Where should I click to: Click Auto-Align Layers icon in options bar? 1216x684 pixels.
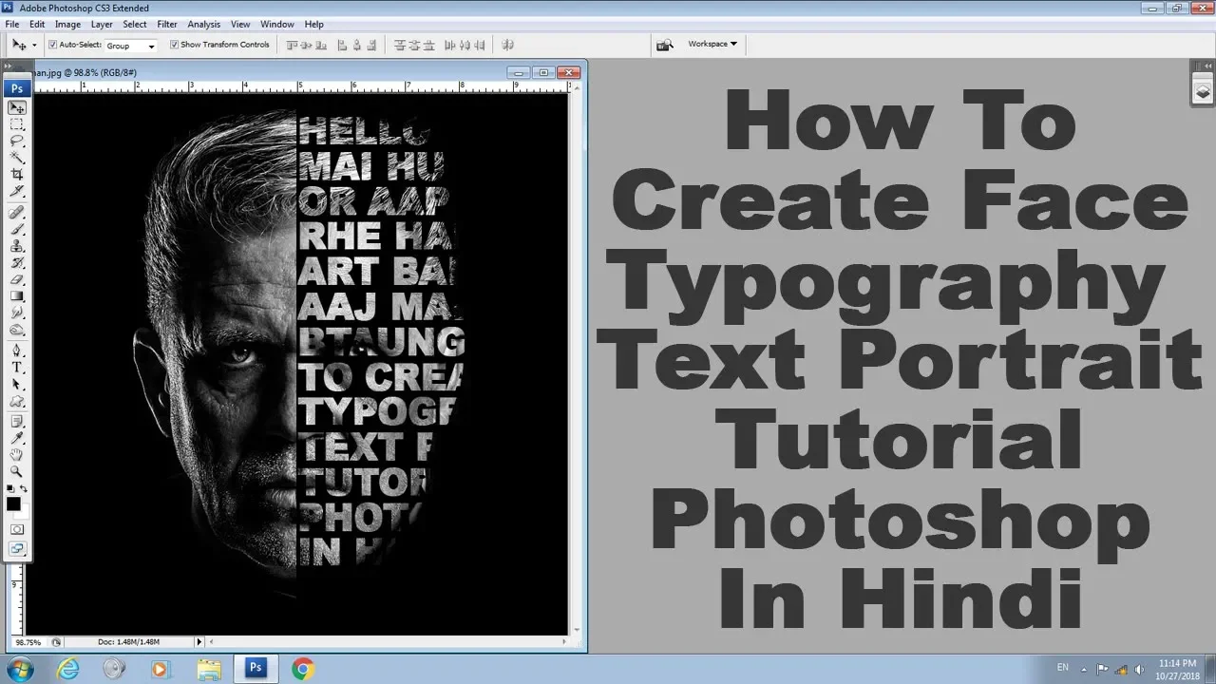coord(507,45)
